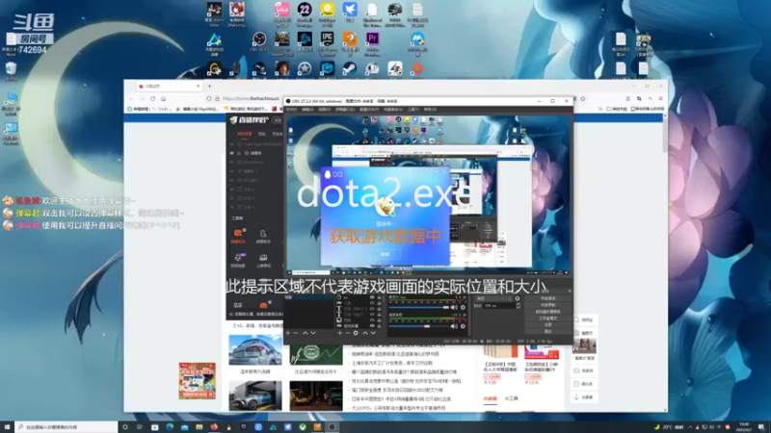Adjust the transition duration stepper arrows
Viewport: 771px width, 433px height.
pos(518,306)
